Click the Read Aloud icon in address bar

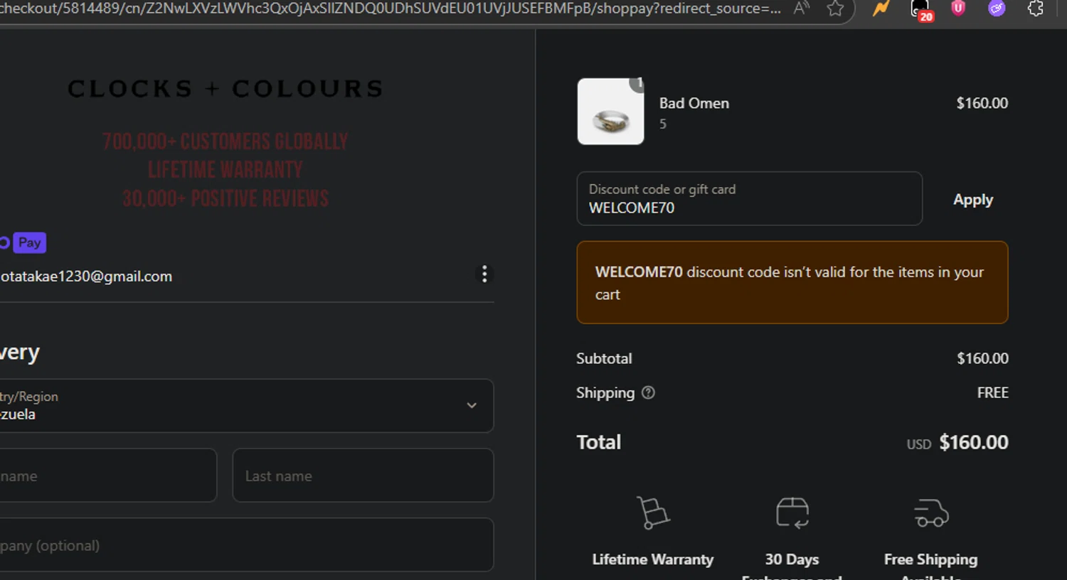802,9
